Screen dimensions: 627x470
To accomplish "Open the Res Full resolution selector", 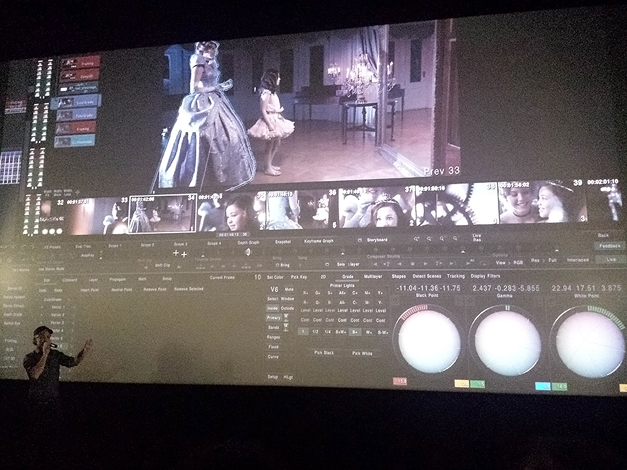I will [x=544, y=260].
